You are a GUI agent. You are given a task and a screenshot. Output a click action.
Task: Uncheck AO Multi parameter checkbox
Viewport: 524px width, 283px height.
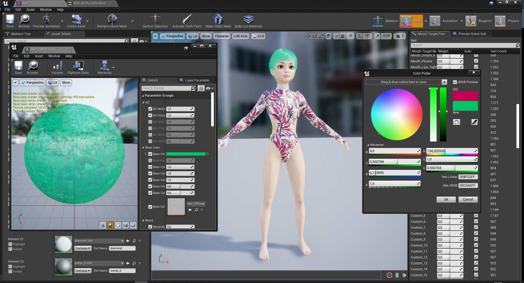(x=150, y=109)
